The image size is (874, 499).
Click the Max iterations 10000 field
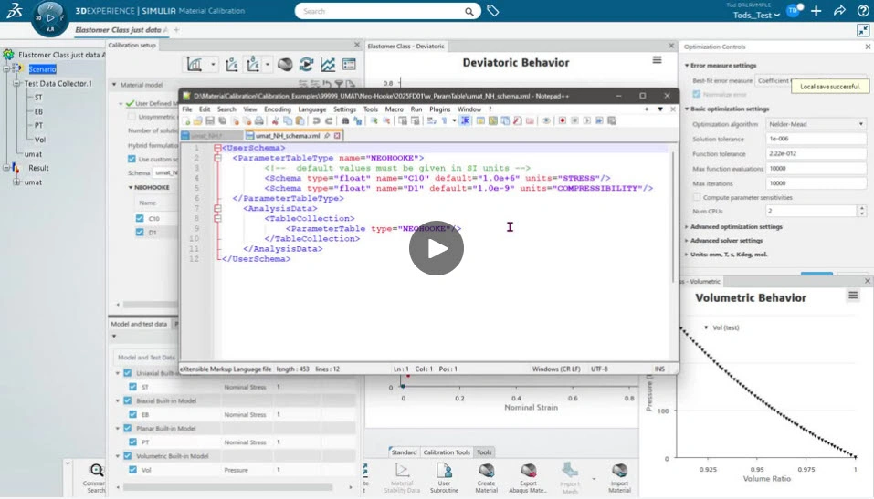pos(816,183)
